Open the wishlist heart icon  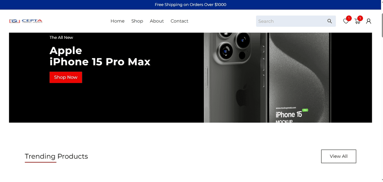(346, 21)
